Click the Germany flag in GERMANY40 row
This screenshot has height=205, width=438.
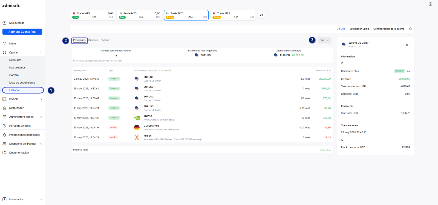point(137,128)
